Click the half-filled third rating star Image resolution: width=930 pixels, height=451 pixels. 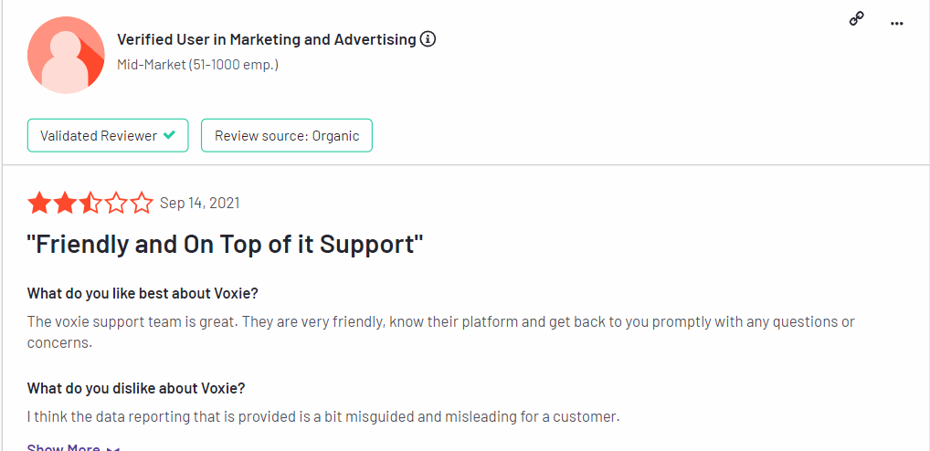point(90,204)
